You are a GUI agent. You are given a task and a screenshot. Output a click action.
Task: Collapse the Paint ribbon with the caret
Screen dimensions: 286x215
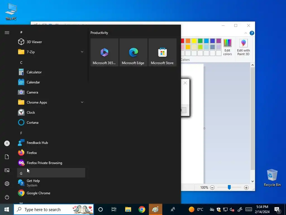pyautogui.click(x=246, y=33)
